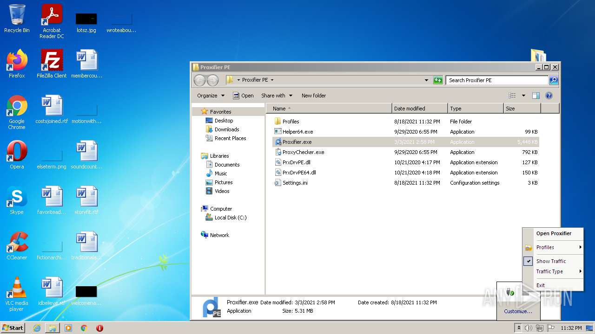Select the Recycle Bin desktop icon
Image resolution: width=595 pixels, height=334 pixels.
click(17, 19)
